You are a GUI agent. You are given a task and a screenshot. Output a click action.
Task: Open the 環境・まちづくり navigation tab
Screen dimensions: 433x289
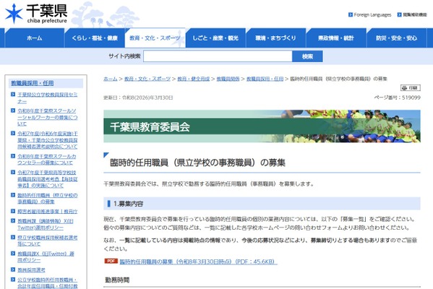(x=275, y=38)
